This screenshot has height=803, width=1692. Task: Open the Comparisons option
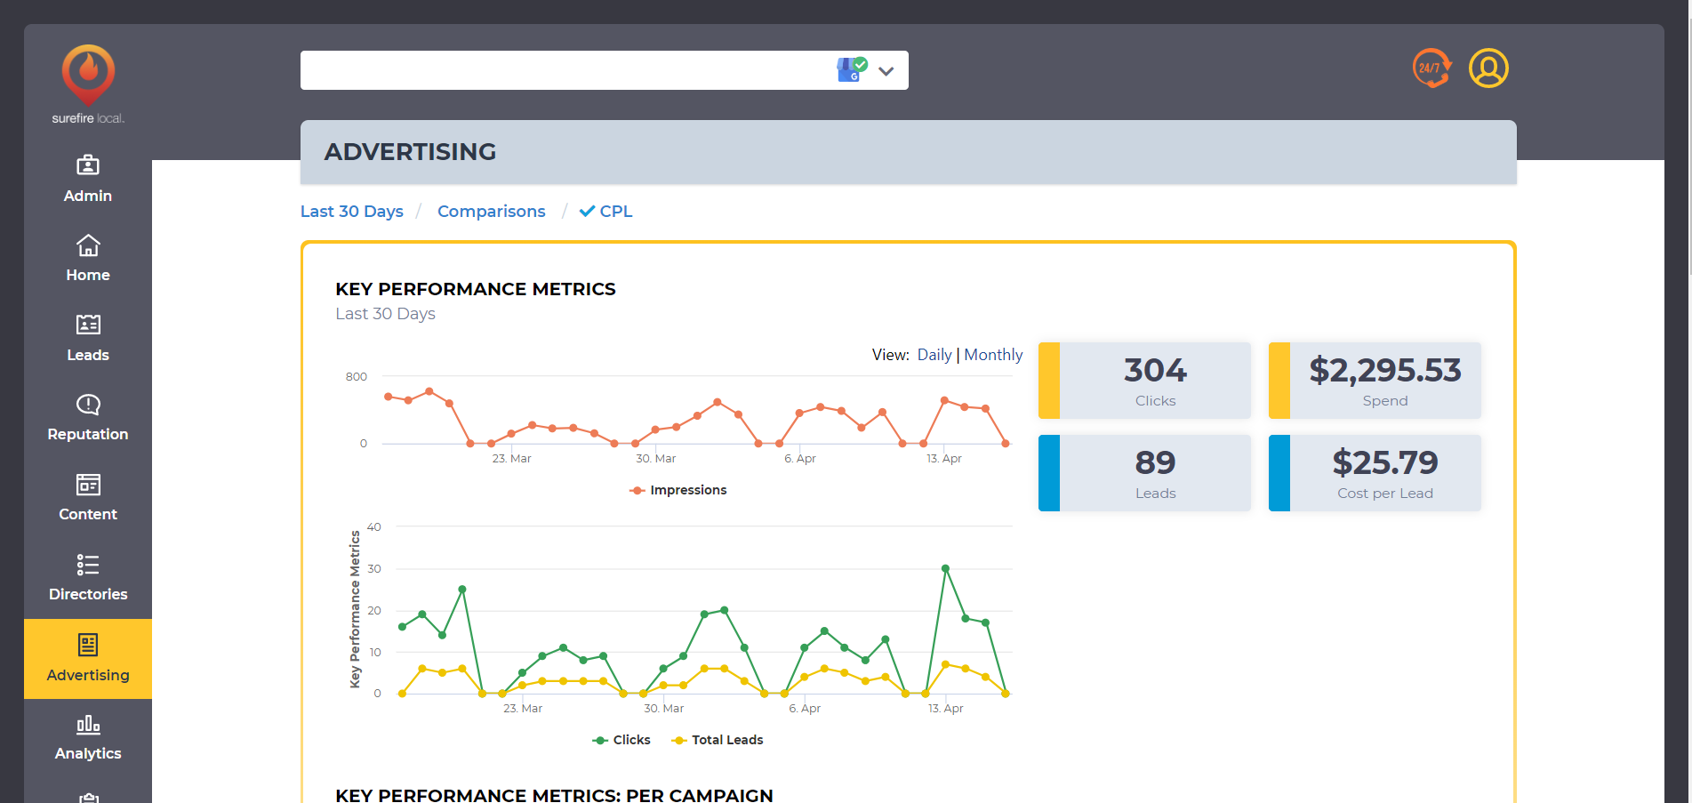point(492,212)
